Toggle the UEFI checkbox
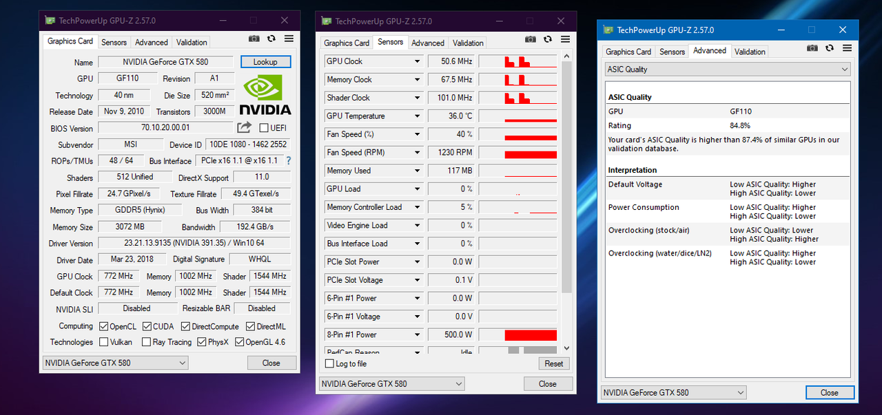 [x=263, y=128]
